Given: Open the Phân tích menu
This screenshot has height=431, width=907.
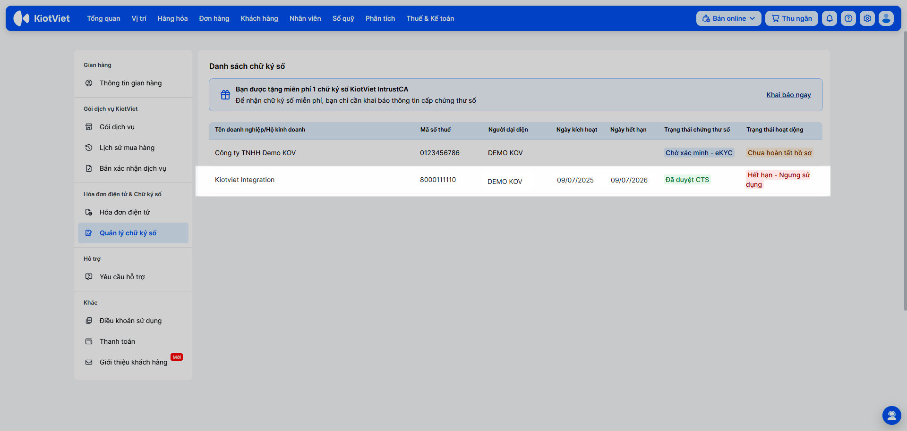Looking at the screenshot, I should [380, 18].
